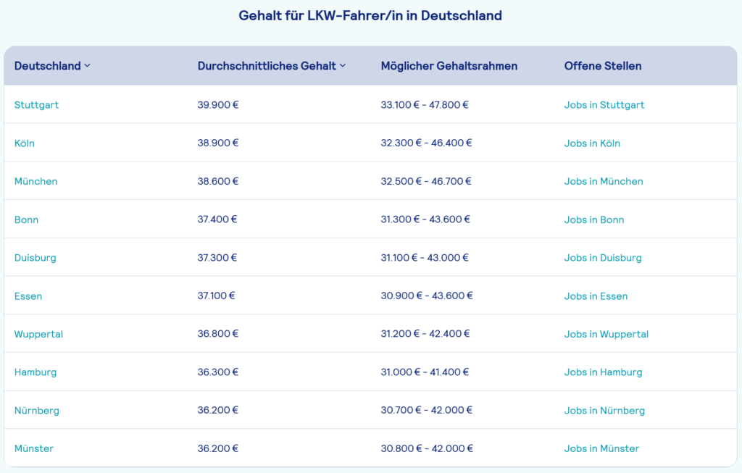View Jobs in Köln
The image size is (742, 473).
pyautogui.click(x=592, y=143)
